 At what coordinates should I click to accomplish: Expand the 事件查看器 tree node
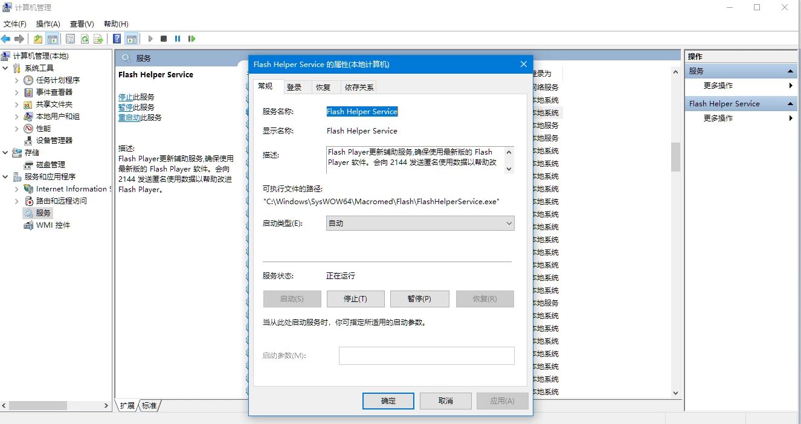tap(17, 92)
